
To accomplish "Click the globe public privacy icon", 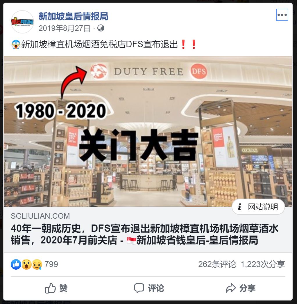I will pyautogui.click(x=101, y=28).
